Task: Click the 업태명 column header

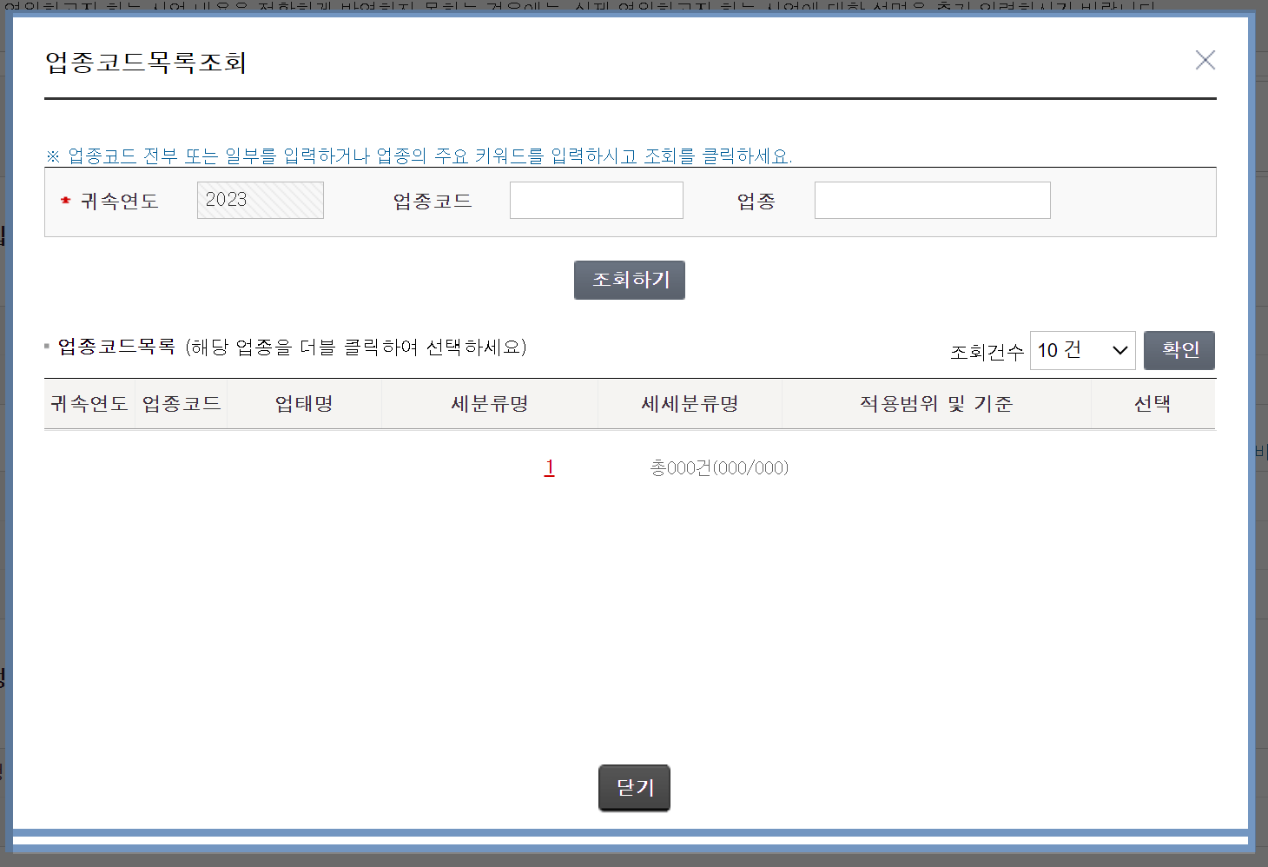Action: tap(303, 403)
